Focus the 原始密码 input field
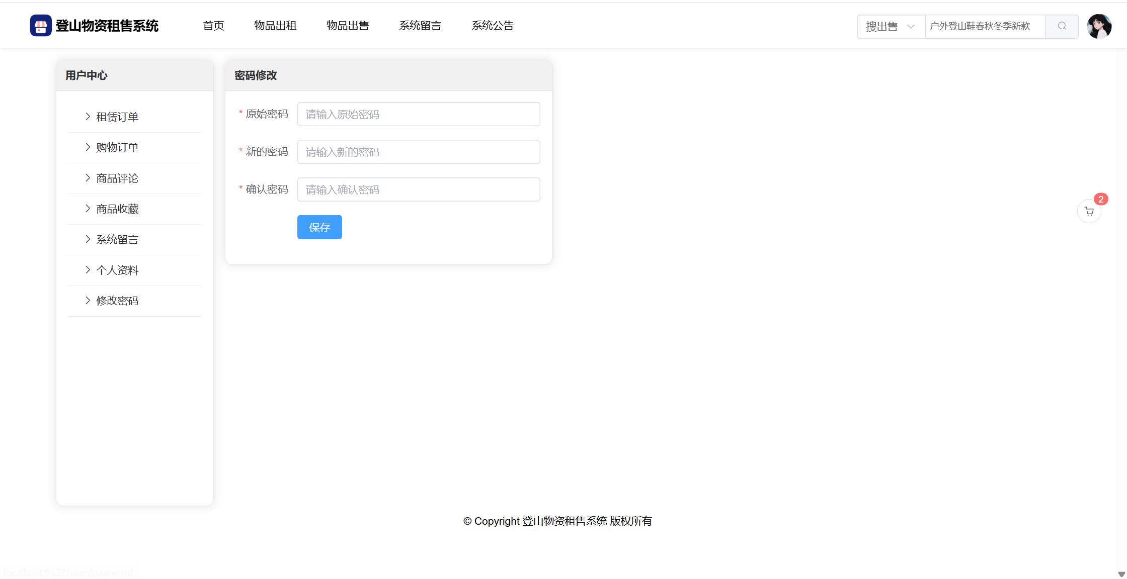 click(418, 114)
